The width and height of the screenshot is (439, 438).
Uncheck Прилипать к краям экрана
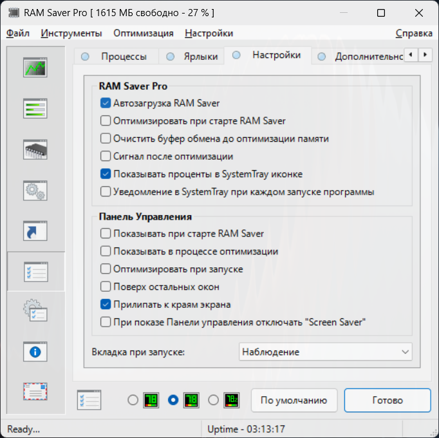coord(106,304)
